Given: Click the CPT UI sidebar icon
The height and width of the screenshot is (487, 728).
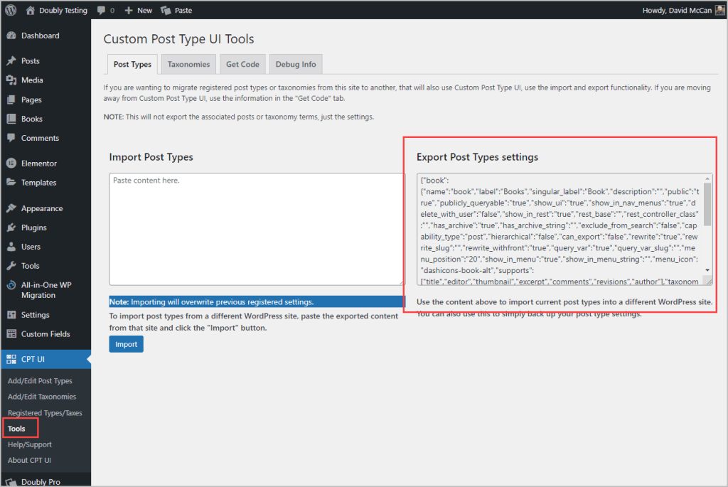Looking at the screenshot, I should pos(11,360).
